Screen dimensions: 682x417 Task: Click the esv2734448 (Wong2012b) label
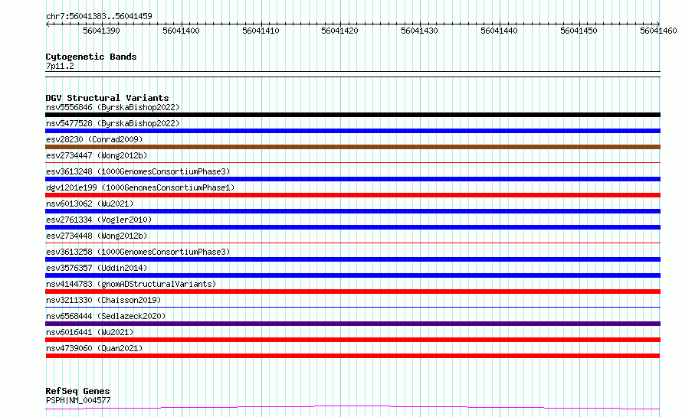pos(97,236)
